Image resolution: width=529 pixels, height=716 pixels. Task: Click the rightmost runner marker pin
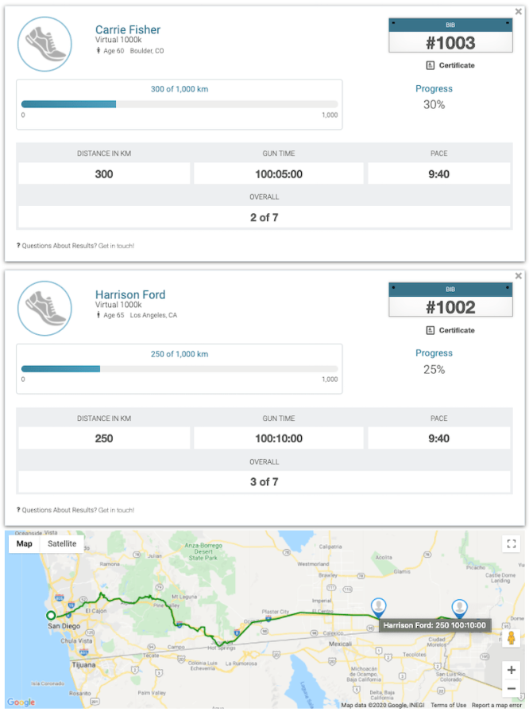click(459, 609)
